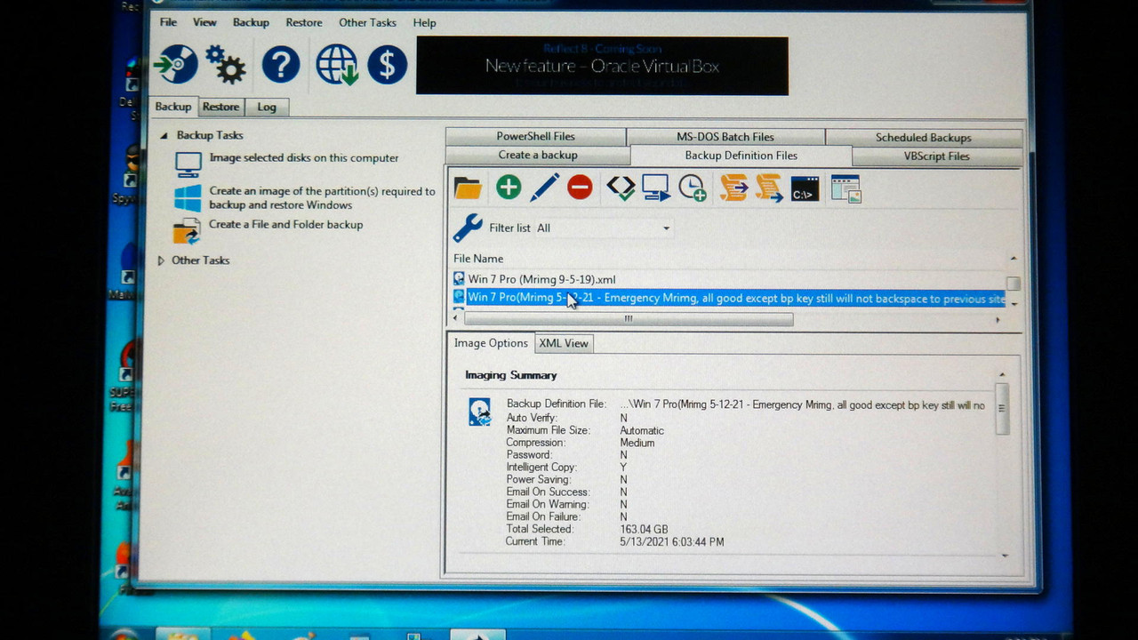Select the Win 7 Pro(Mrimg 5-12-21 Emergency row
The height and width of the screenshot is (640, 1138).
729,298
